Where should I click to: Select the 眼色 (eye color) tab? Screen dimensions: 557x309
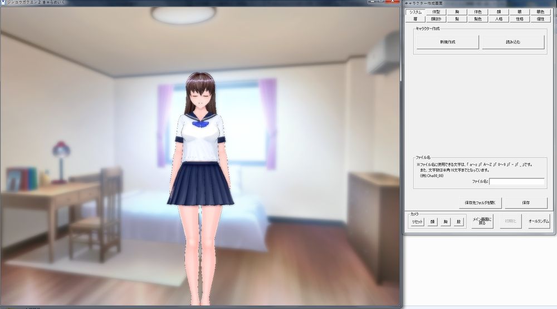540,12
